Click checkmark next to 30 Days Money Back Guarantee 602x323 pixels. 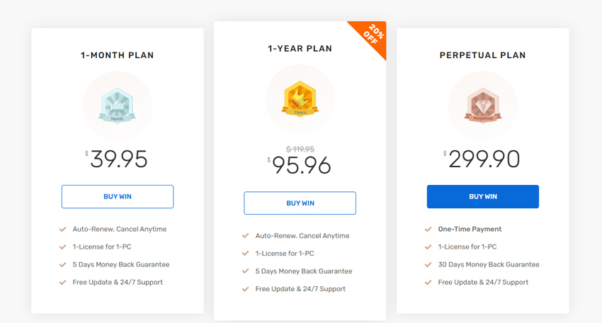pos(428,265)
